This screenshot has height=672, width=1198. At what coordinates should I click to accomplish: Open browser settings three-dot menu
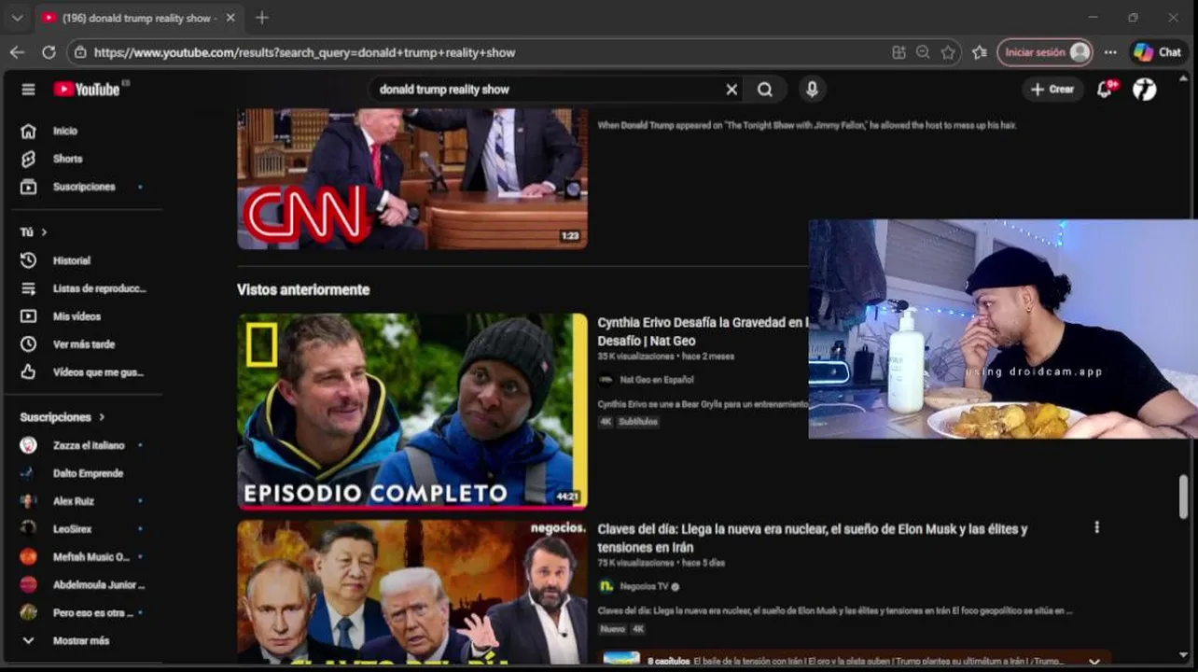(1110, 52)
